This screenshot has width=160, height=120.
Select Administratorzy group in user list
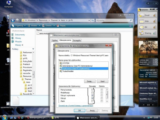pos(76,66)
